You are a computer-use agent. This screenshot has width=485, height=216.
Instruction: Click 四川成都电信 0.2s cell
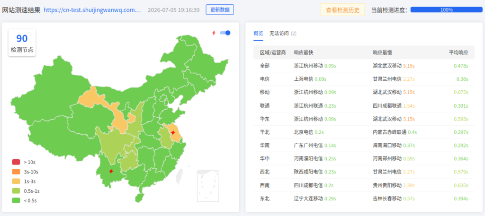[314, 185]
